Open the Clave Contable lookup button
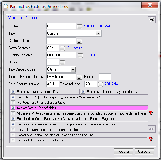Image resolution: width=161 pixels, height=160 pixels. [62, 48]
